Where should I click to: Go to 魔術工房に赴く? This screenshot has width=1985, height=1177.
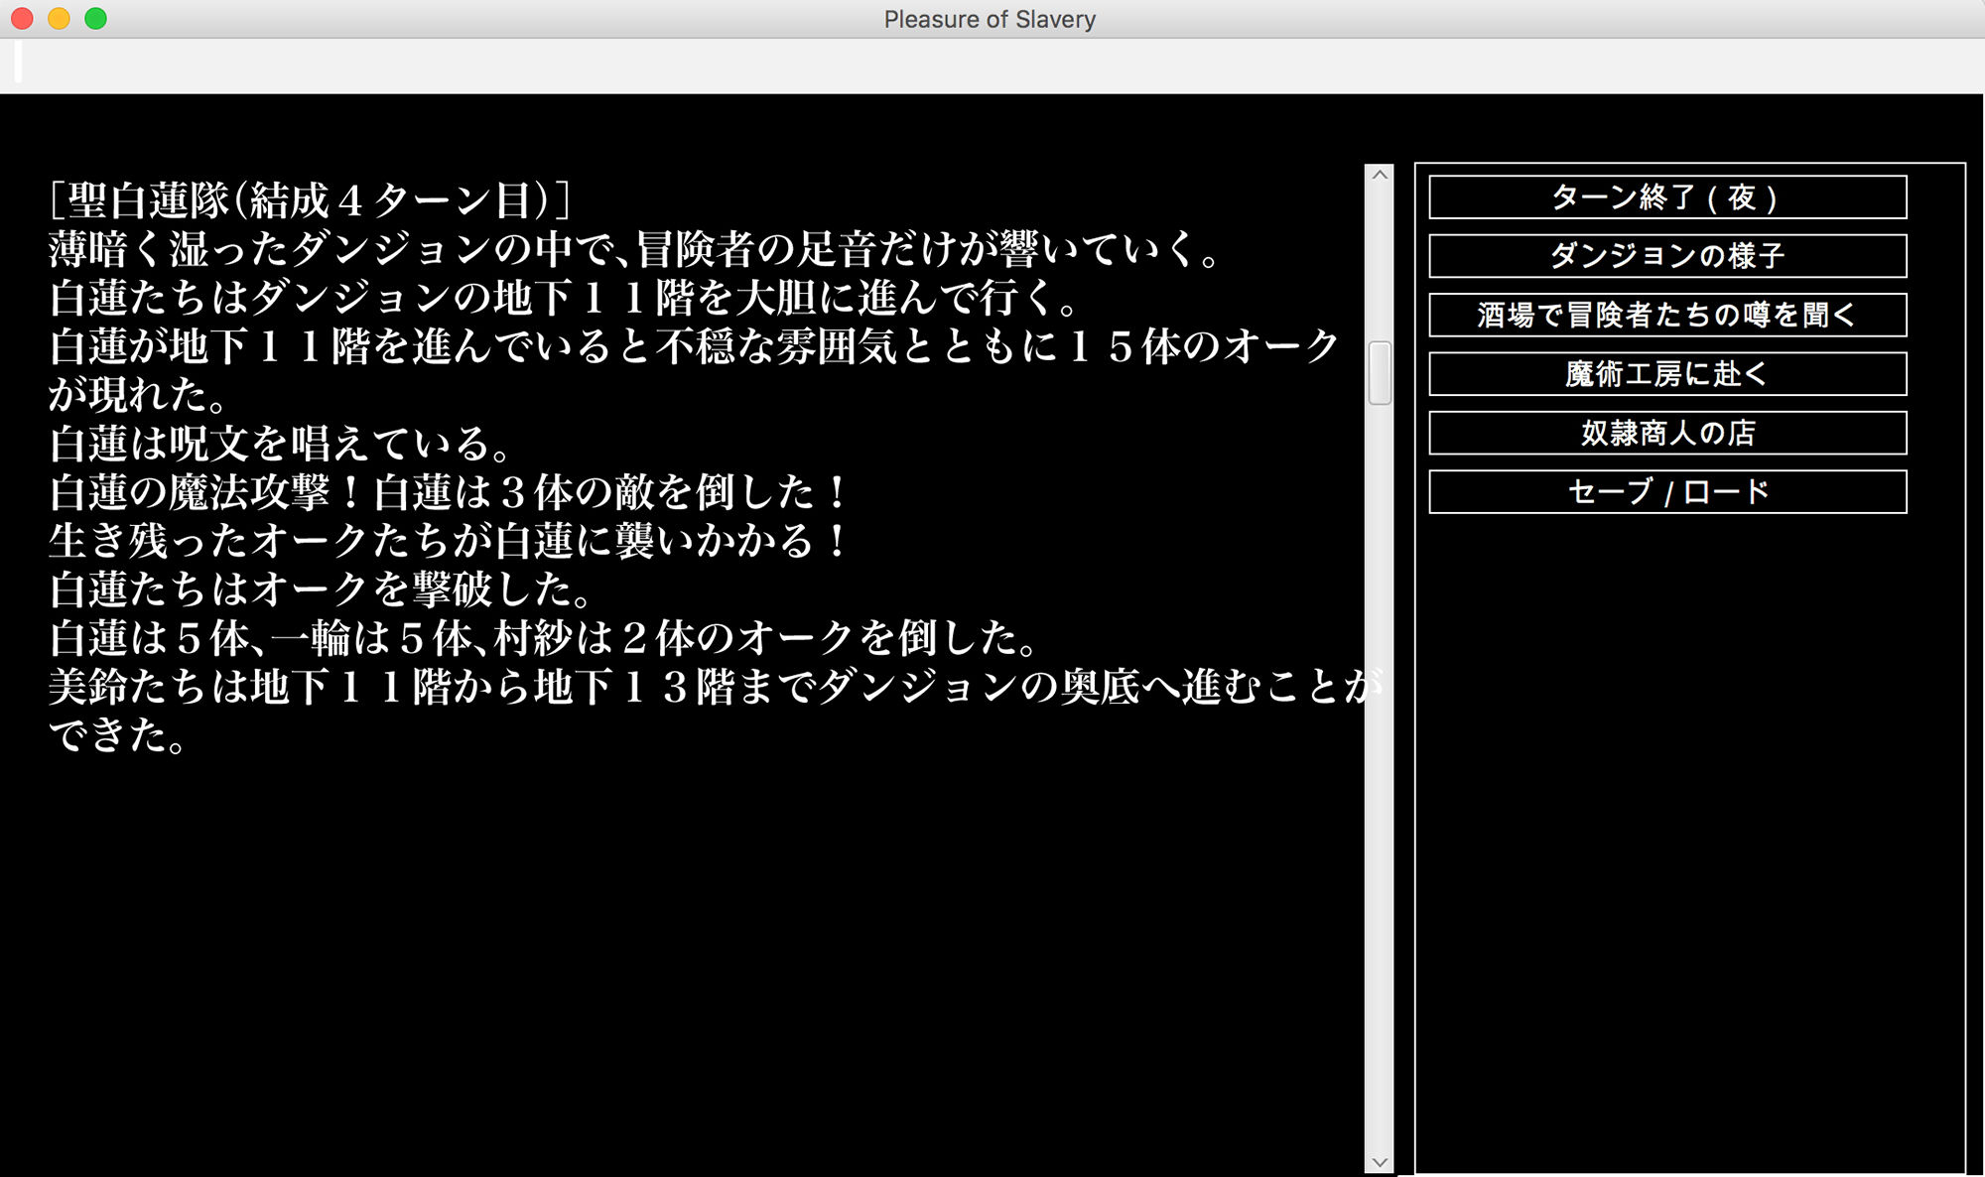coord(1666,374)
